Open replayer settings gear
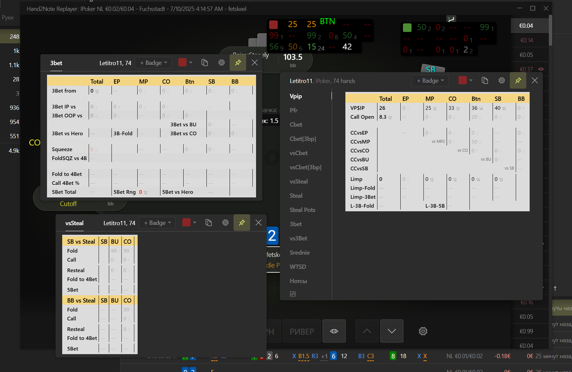This screenshot has height=372, width=572. [423, 331]
